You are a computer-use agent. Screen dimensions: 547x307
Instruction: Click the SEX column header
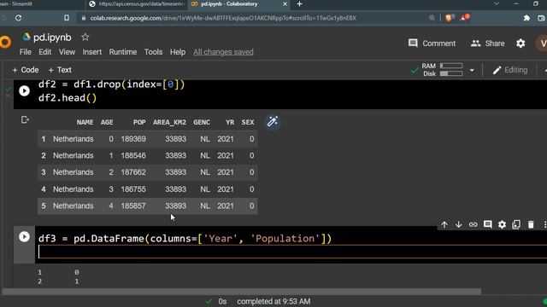[x=248, y=122]
